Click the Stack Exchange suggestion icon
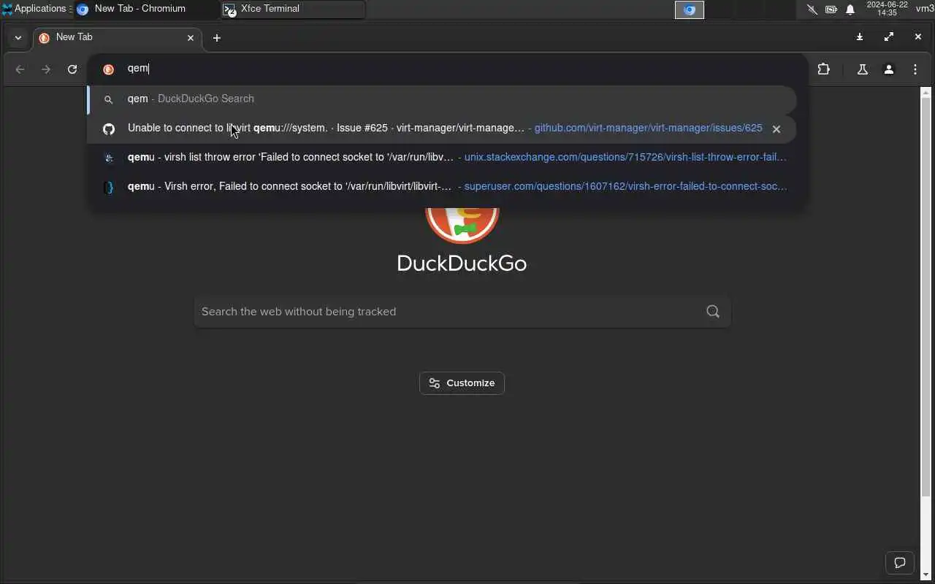 pos(108,158)
